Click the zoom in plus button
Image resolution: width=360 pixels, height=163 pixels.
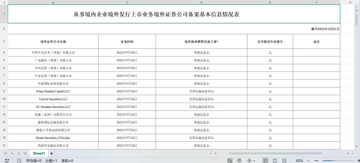[x=359, y=161]
